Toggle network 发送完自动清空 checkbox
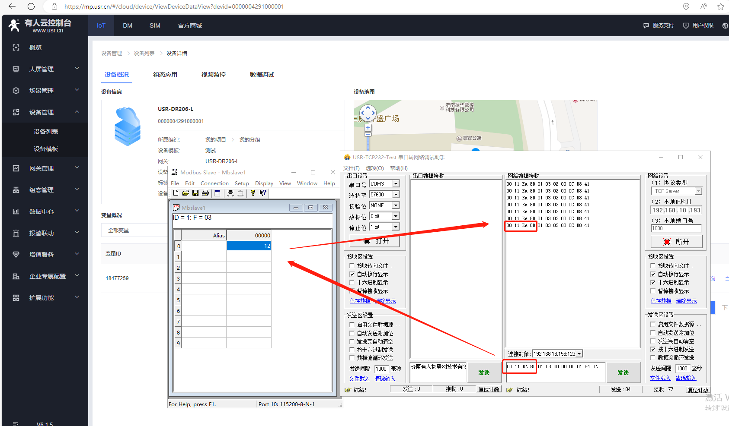The width and height of the screenshot is (729, 426). [653, 341]
